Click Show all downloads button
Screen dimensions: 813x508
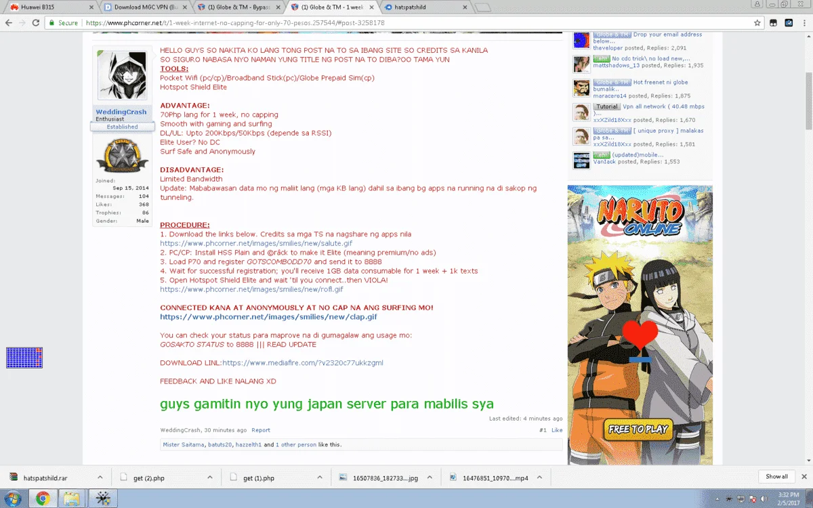coord(776,477)
